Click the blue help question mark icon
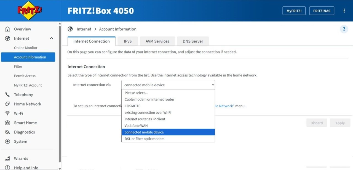Screen dimensions: 353x170 coord(344,29)
